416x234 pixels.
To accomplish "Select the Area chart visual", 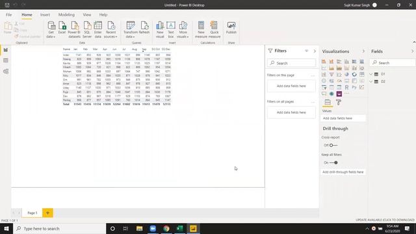I will click(331, 68).
